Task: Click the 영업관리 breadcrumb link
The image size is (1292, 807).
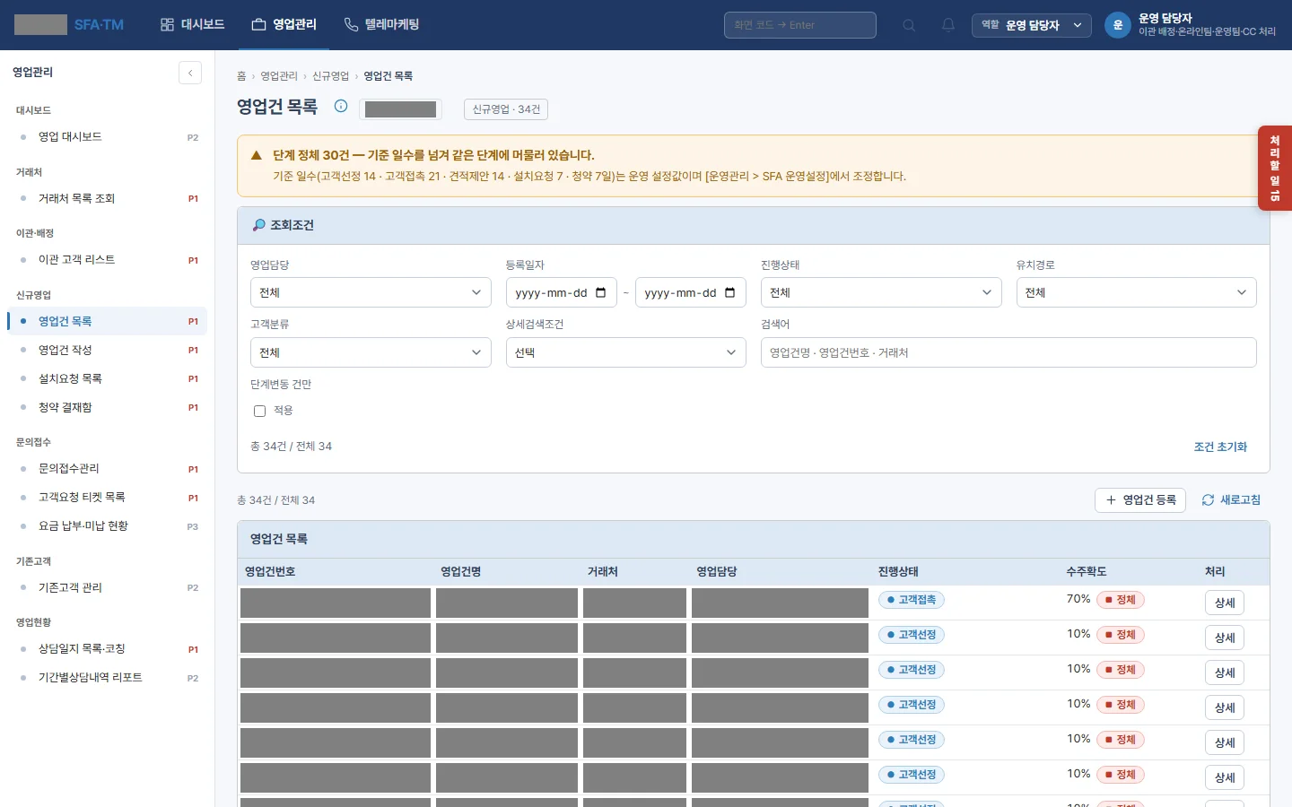Action: point(279,76)
